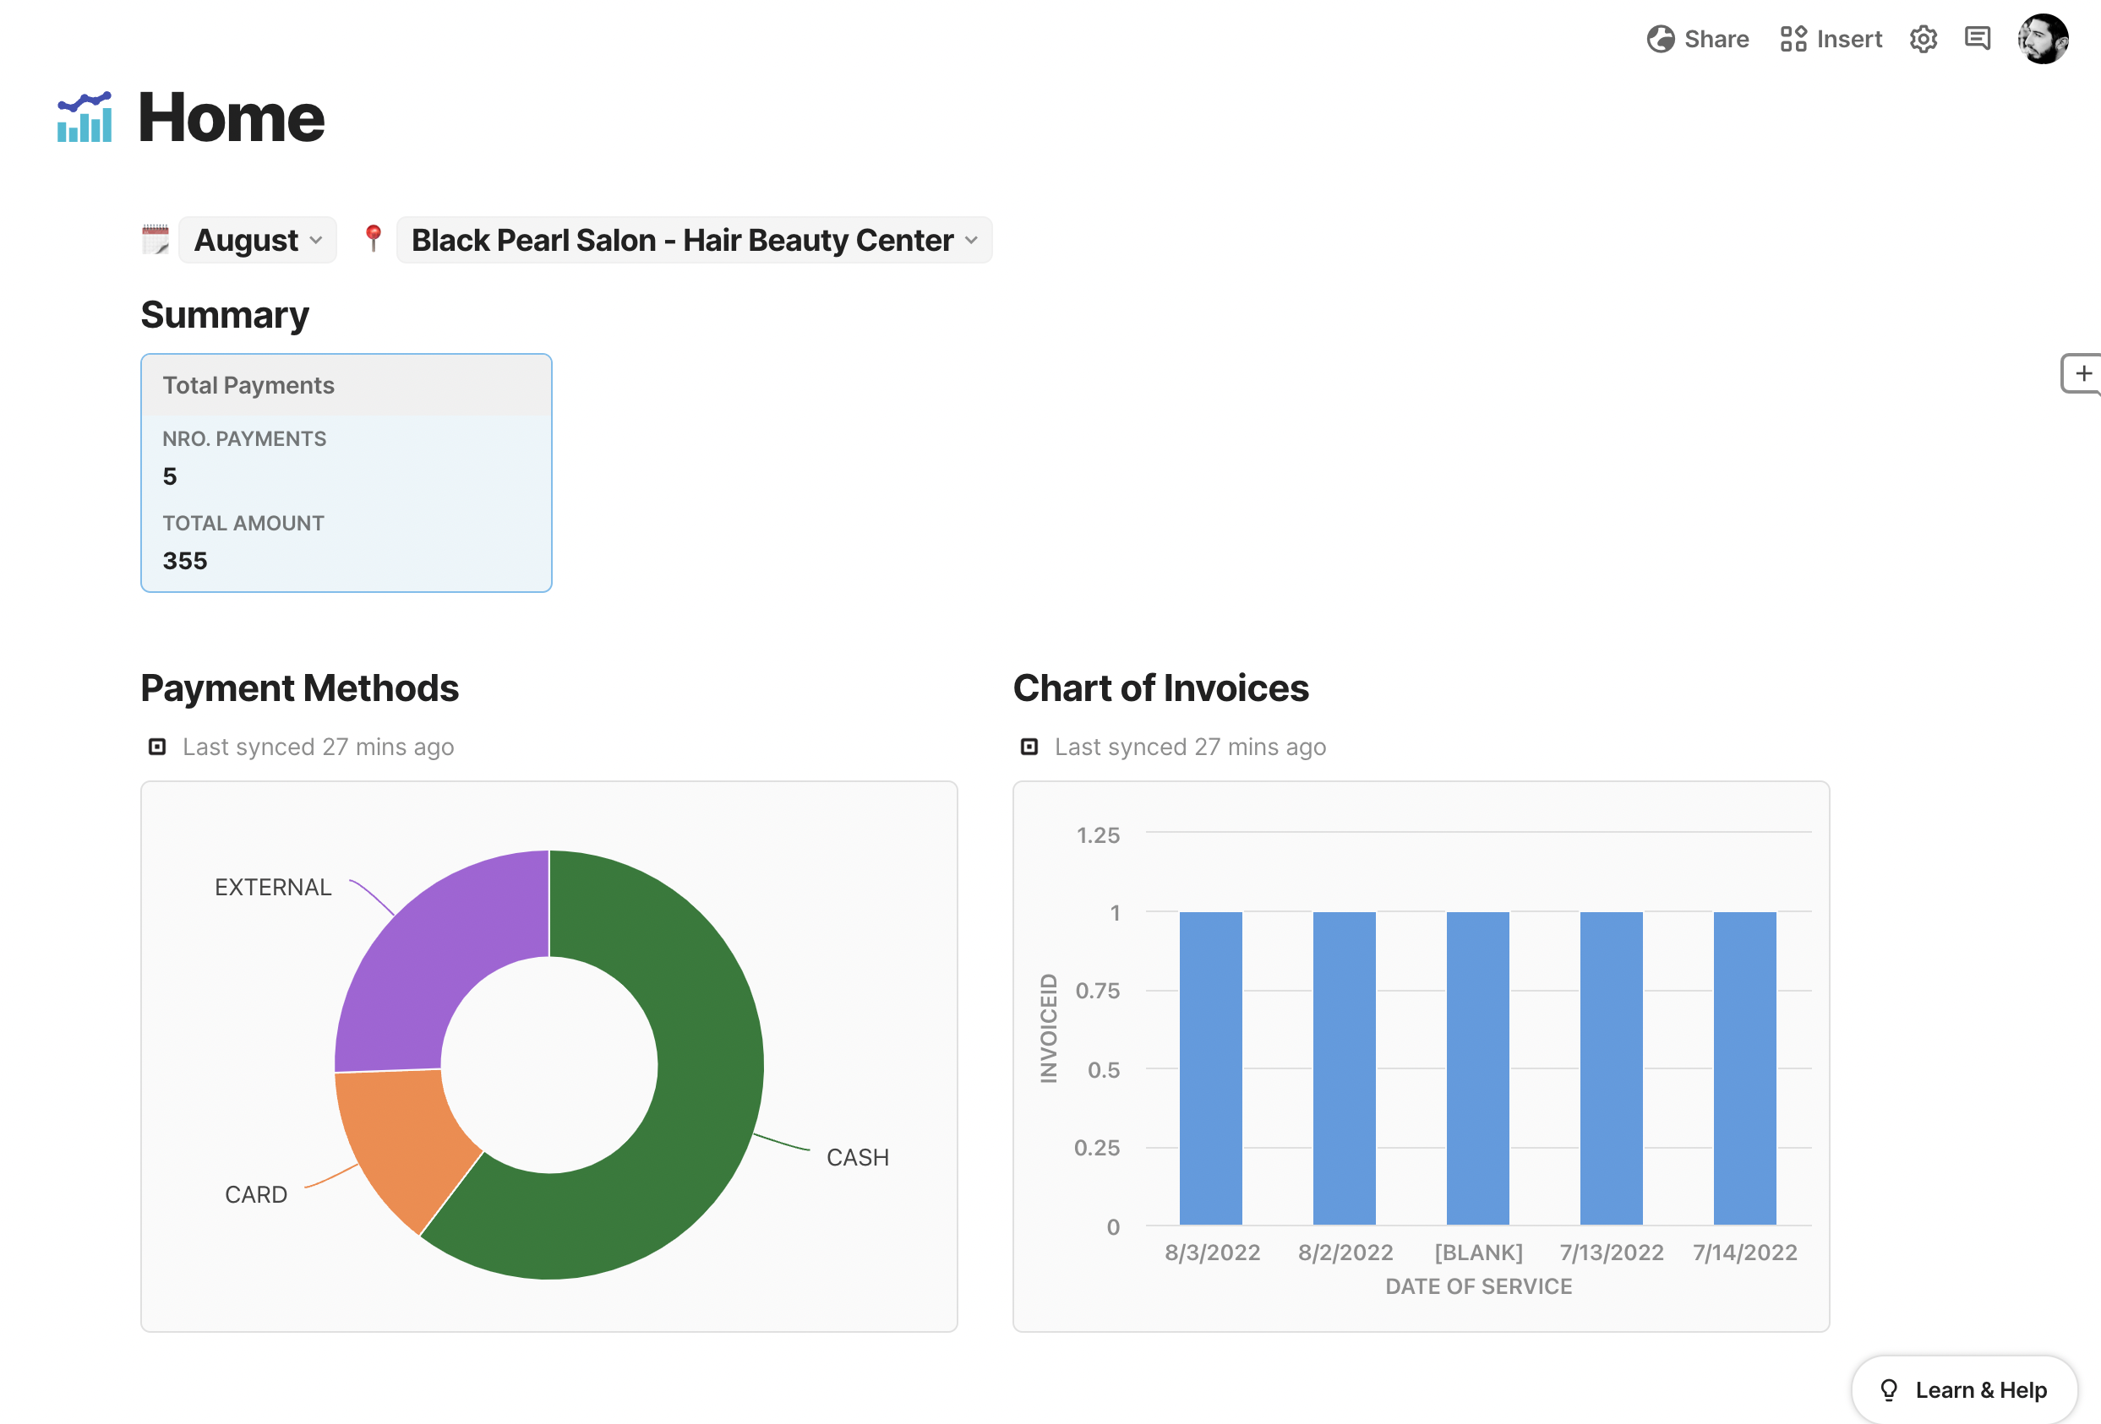Click the Home page title
The width and height of the screenshot is (2101, 1424).
[x=231, y=117]
